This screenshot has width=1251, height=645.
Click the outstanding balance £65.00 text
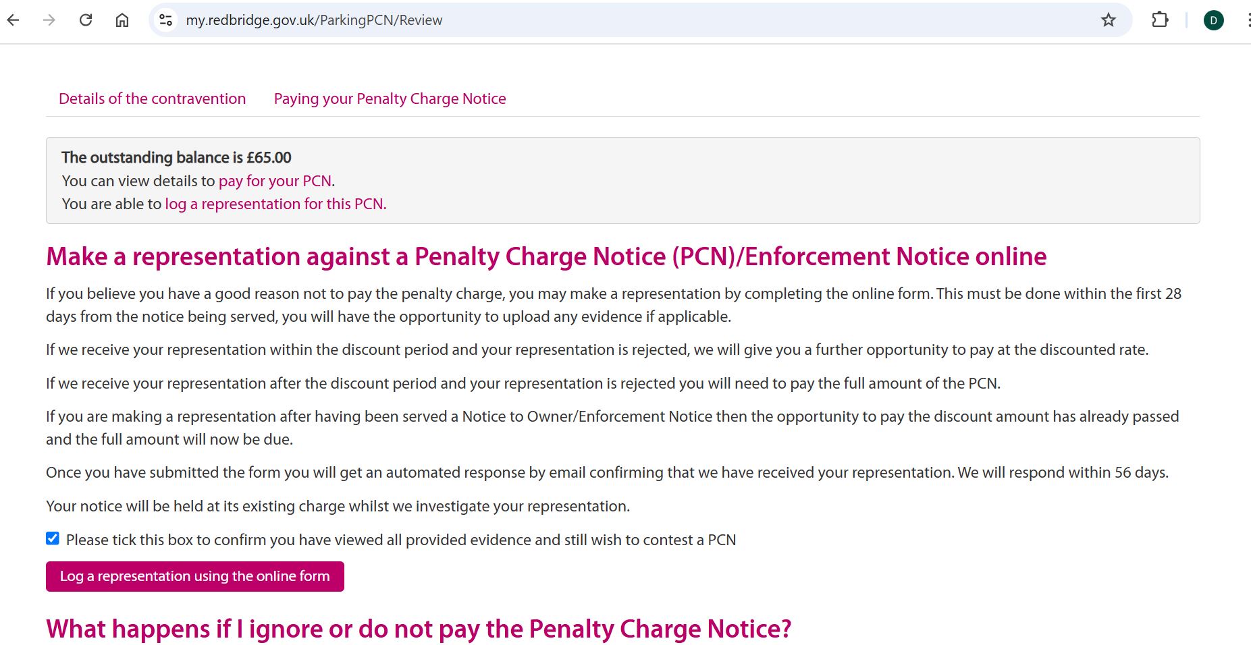176,157
